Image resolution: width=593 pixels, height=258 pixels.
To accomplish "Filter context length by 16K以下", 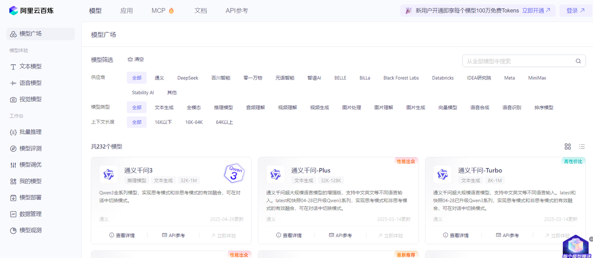I will click(x=163, y=122).
